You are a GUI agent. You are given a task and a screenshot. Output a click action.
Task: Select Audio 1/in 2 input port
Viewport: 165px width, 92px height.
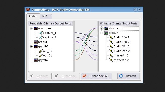pos(121,42)
